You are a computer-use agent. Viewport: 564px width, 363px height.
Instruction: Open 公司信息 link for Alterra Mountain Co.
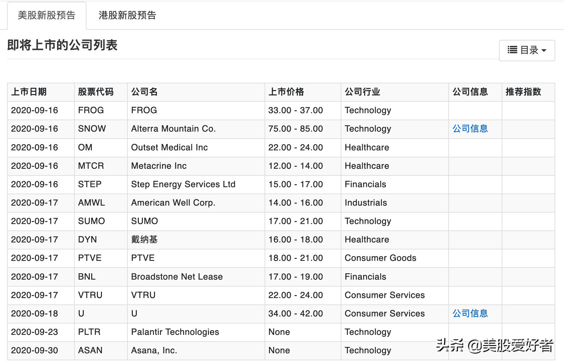click(x=470, y=129)
